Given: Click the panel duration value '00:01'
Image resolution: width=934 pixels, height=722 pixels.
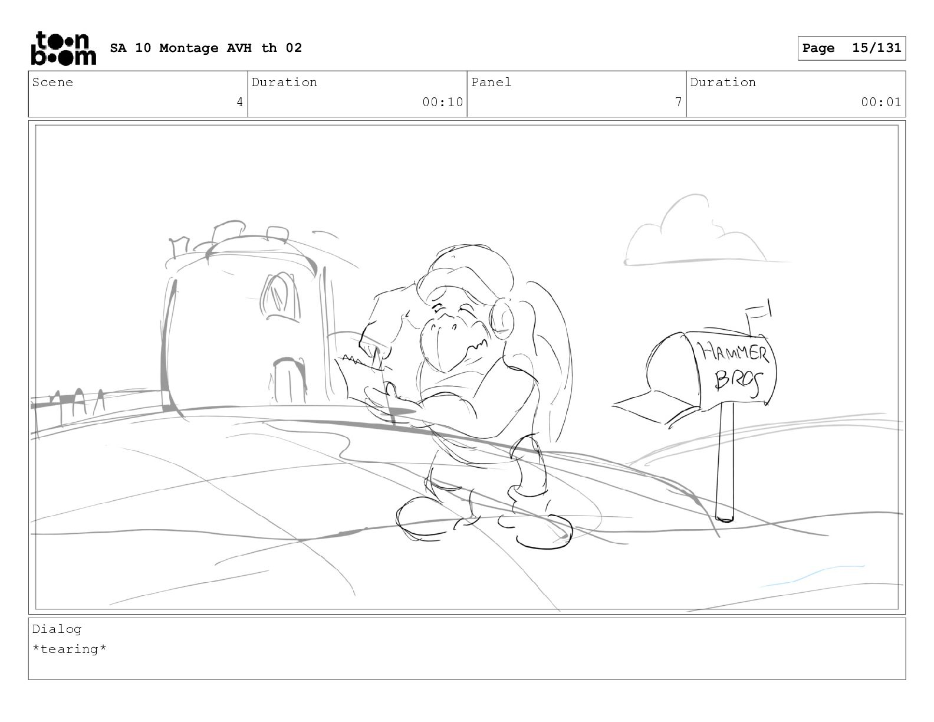Looking at the screenshot, I should tap(882, 102).
